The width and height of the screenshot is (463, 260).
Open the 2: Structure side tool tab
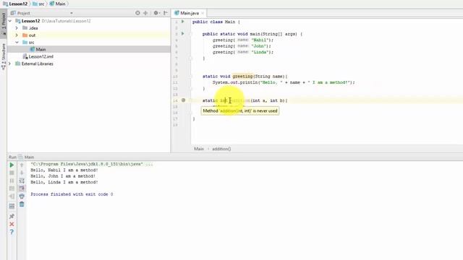point(4,56)
